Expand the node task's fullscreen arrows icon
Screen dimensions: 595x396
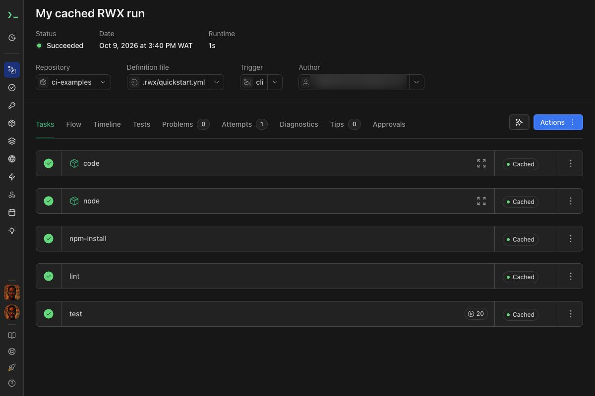click(x=481, y=201)
